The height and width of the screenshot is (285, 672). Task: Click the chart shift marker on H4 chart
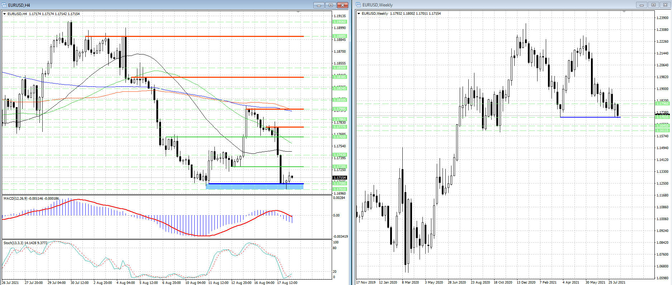click(x=298, y=12)
